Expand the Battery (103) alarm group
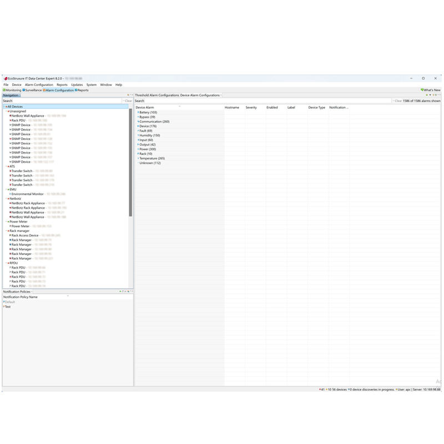Screen dimensions: 444x444 [x=138, y=112]
